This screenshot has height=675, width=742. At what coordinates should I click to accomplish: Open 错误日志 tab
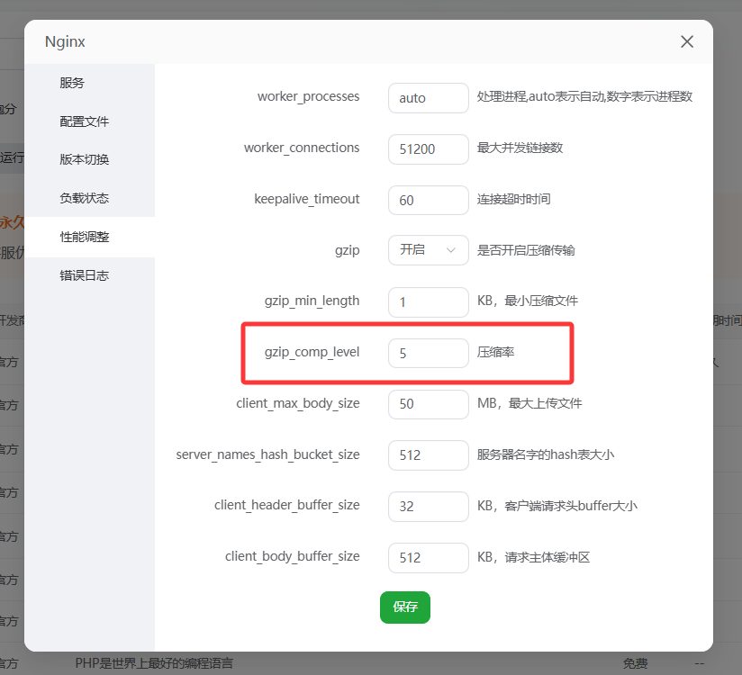tap(85, 275)
